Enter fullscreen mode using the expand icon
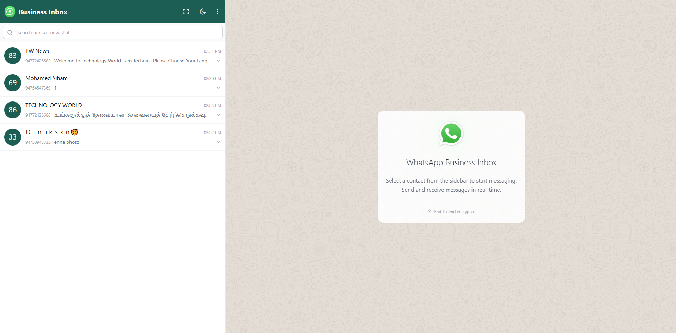This screenshot has width=676, height=333. pyautogui.click(x=186, y=12)
